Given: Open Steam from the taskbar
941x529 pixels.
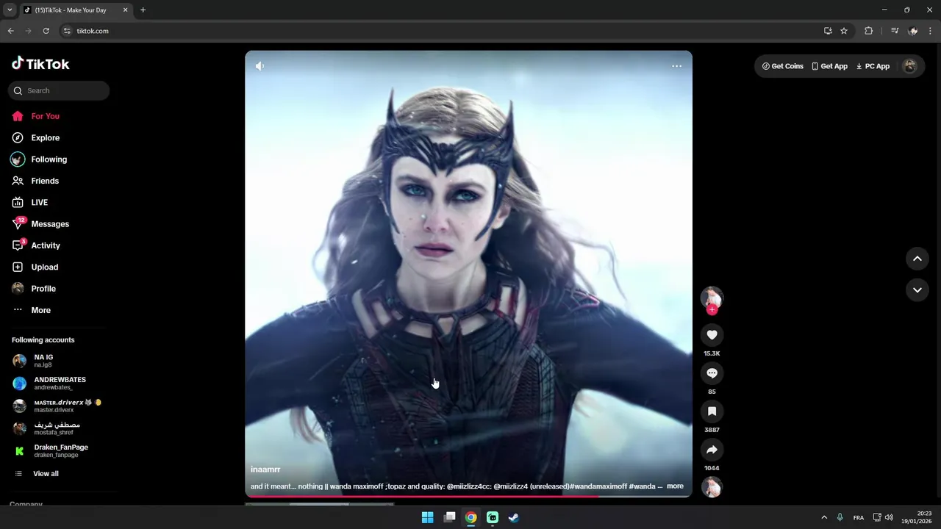Looking at the screenshot, I should click(514, 517).
